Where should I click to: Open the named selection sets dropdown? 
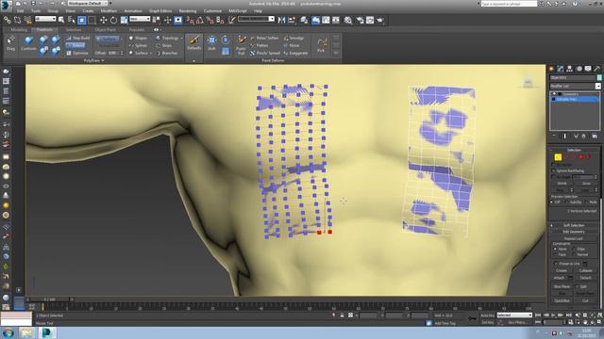[256, 19]
